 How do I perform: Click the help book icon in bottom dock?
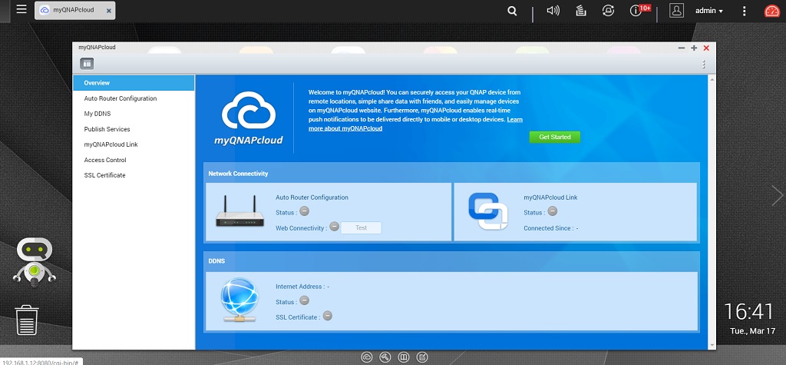[404, 357]
